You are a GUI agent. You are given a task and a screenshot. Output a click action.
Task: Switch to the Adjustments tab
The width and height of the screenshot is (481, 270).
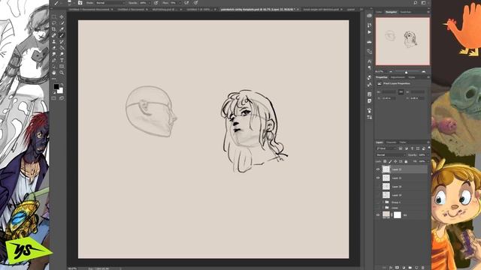click(398, 77)
